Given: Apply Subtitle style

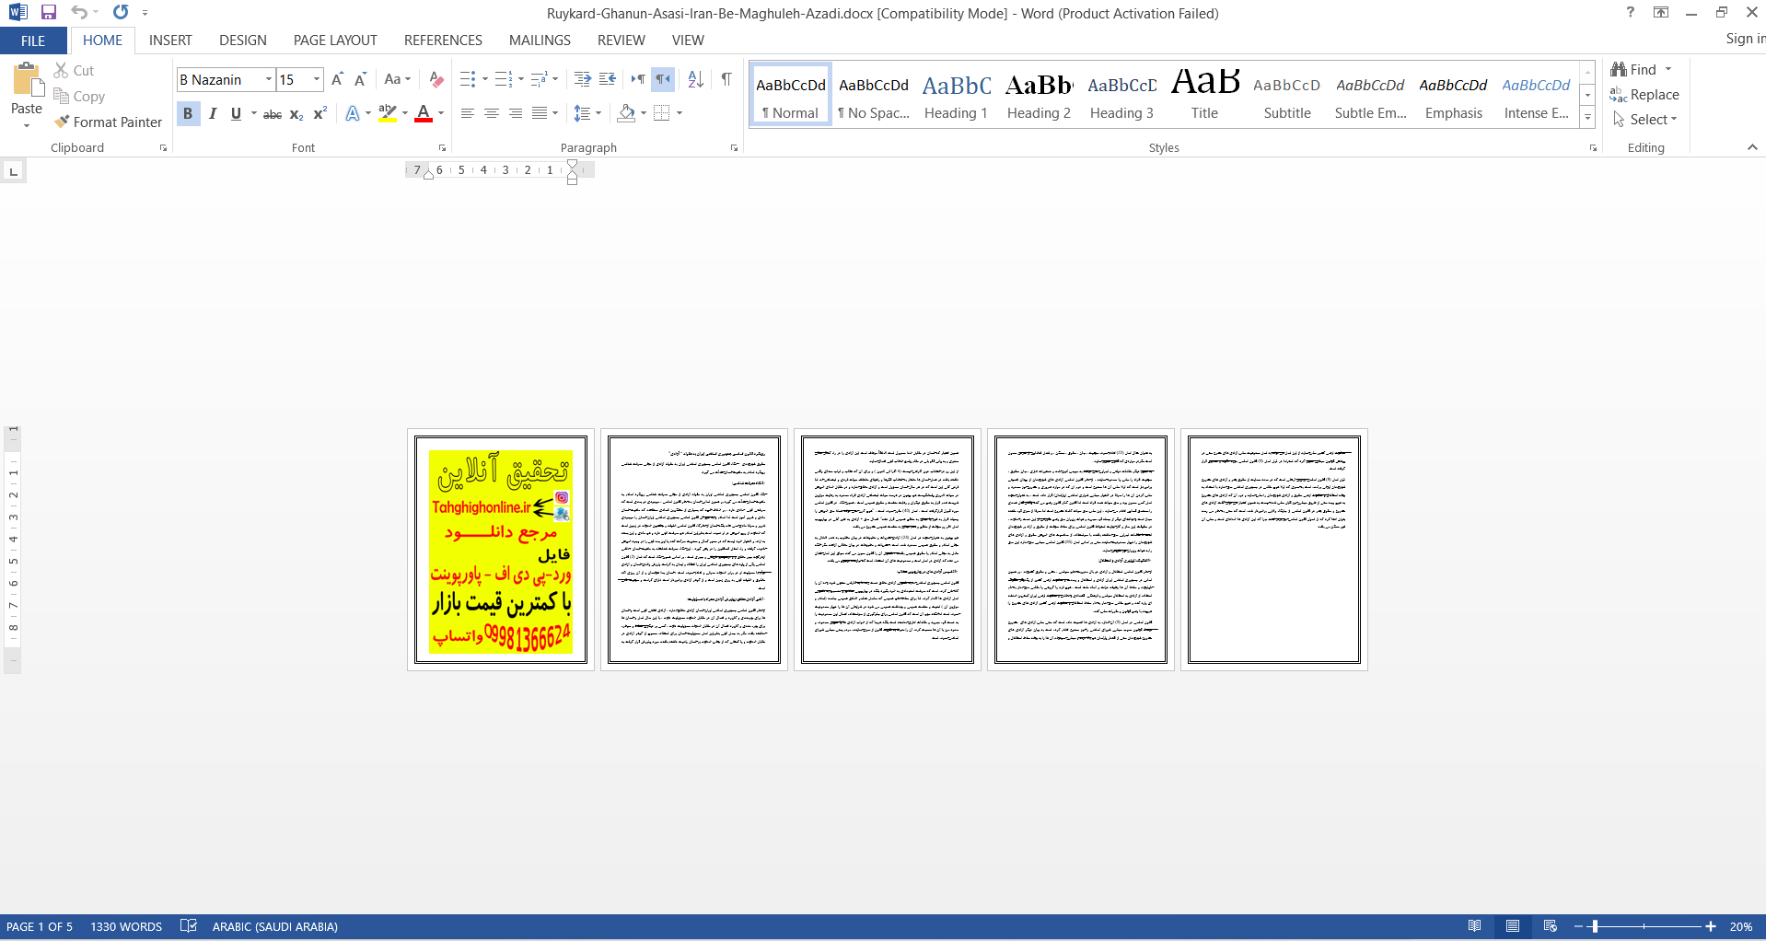Looking at the screenshot, I should coord(1287,95).
